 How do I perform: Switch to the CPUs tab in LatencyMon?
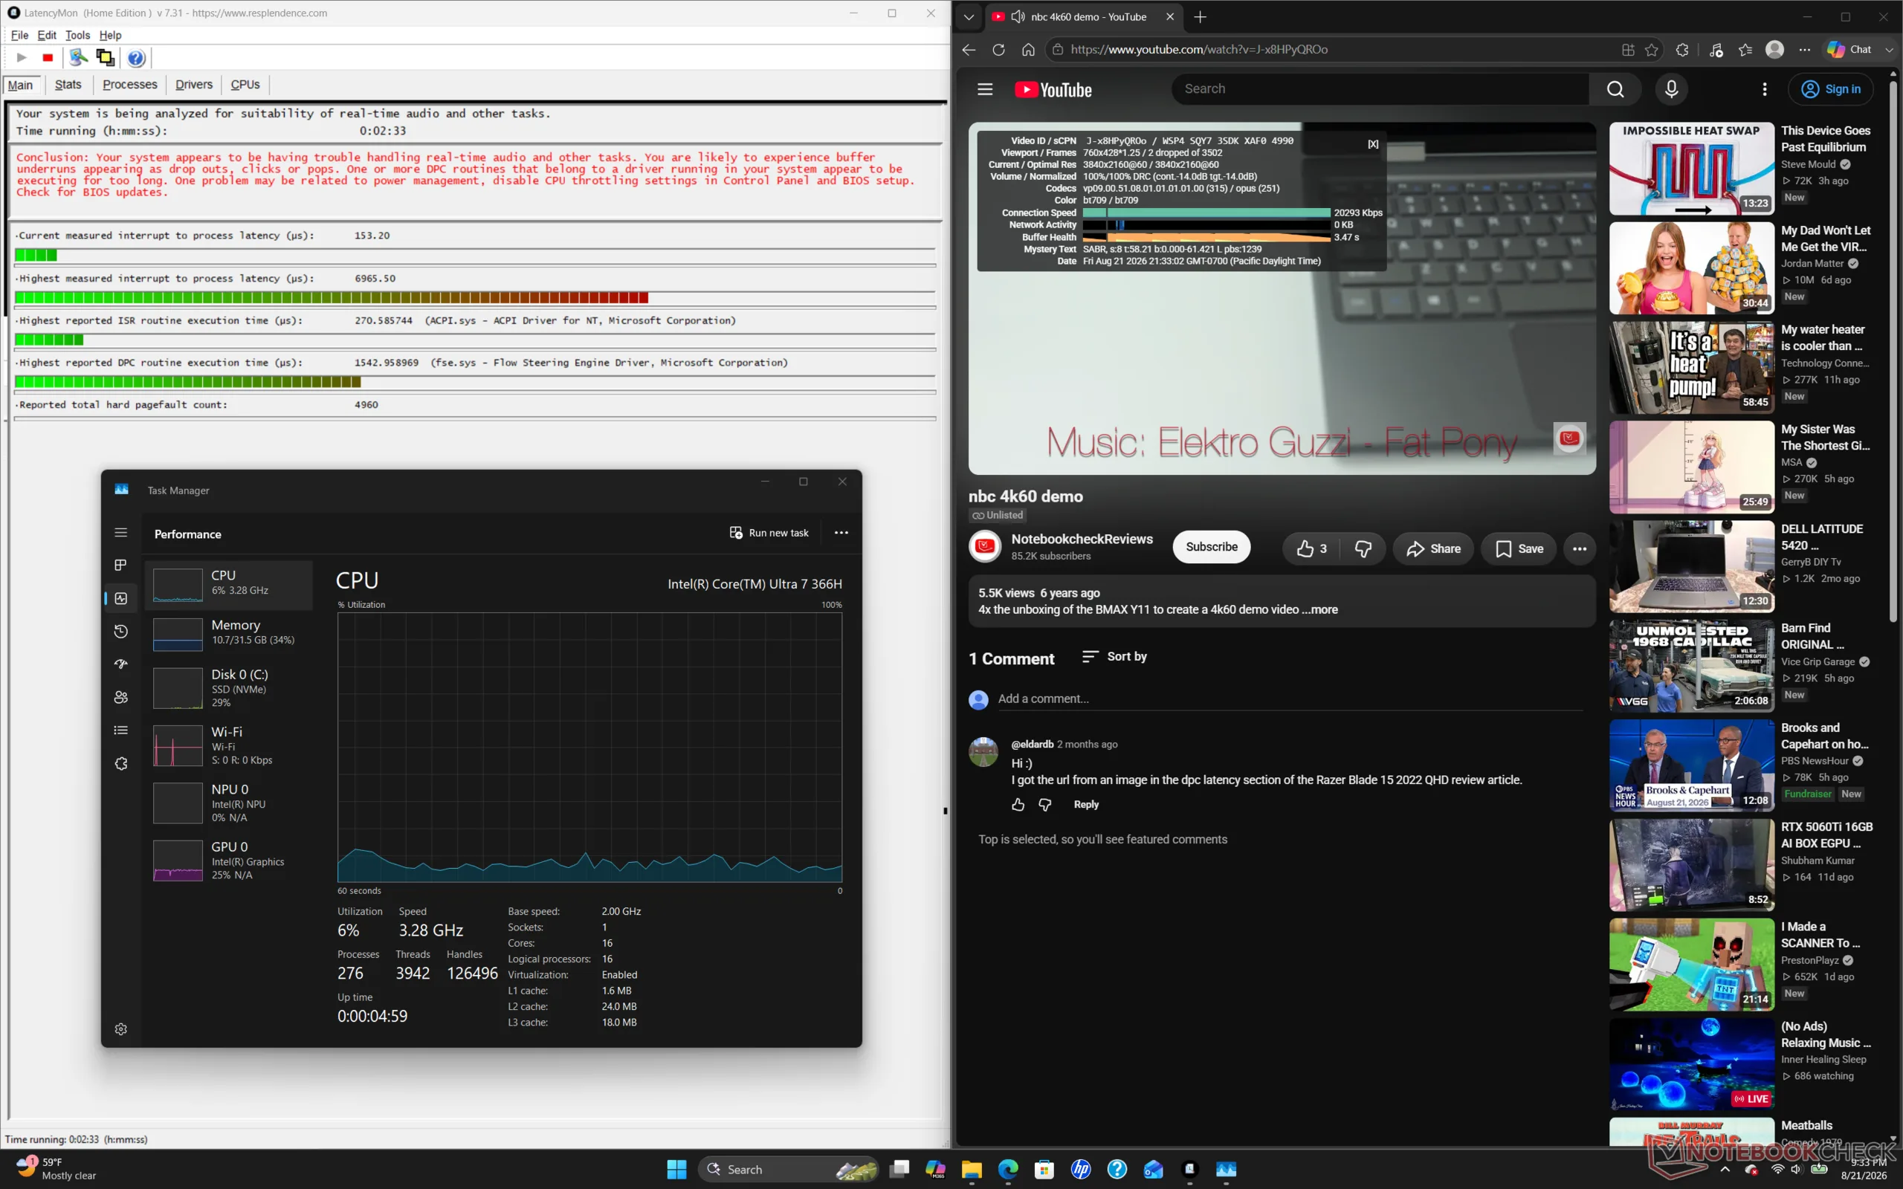tap(245, 84)
